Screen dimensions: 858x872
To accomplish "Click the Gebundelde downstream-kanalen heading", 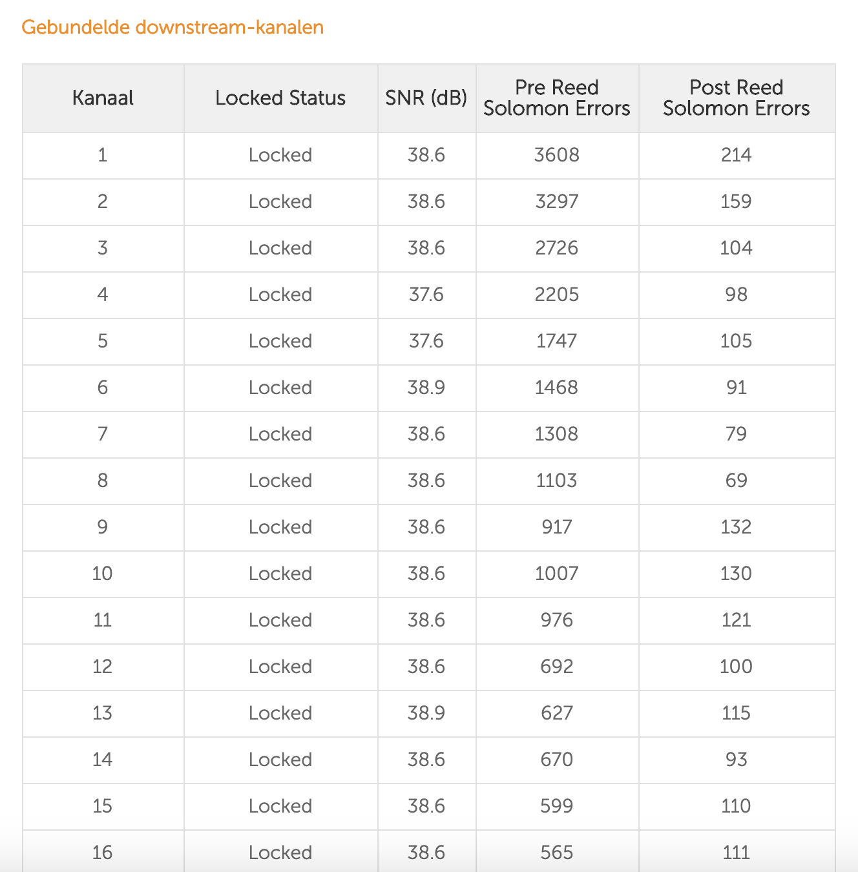I will pyautogui.click(x=173, y=27).
